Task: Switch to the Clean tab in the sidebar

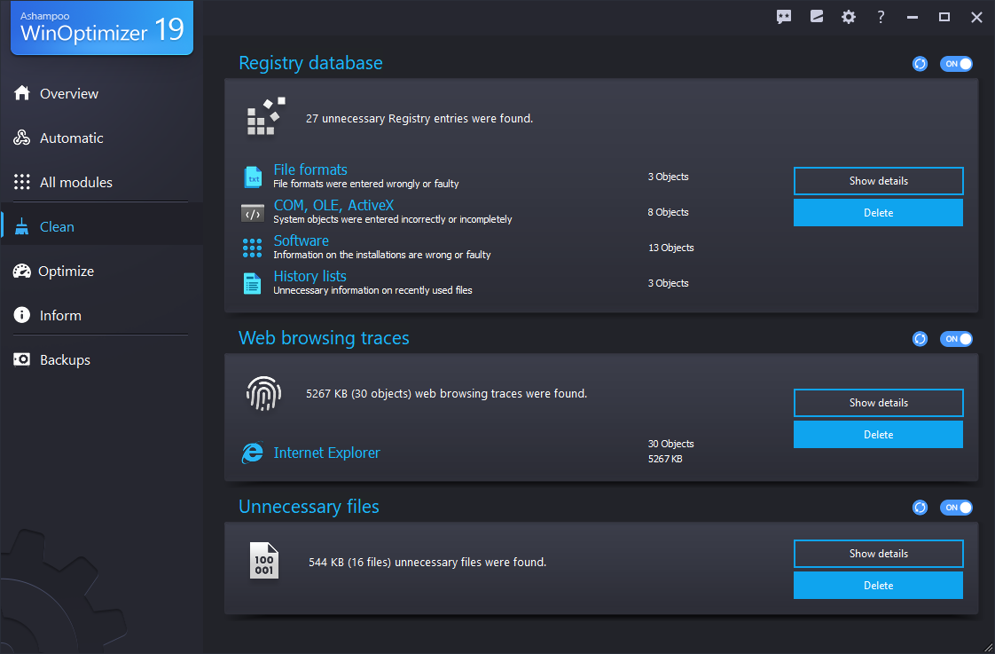Action: tap(55, 226)
